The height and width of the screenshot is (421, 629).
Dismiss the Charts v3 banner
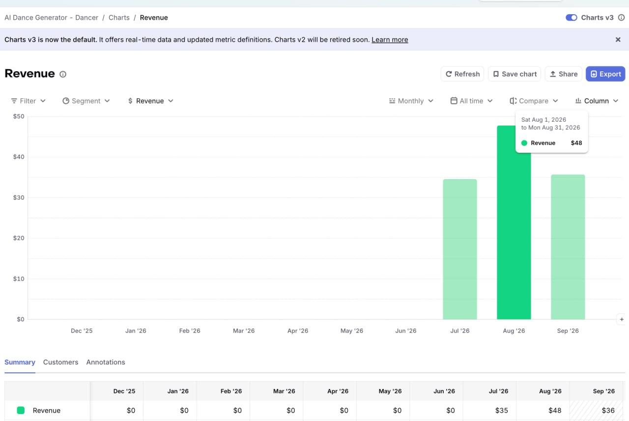[x=618, y=40]
